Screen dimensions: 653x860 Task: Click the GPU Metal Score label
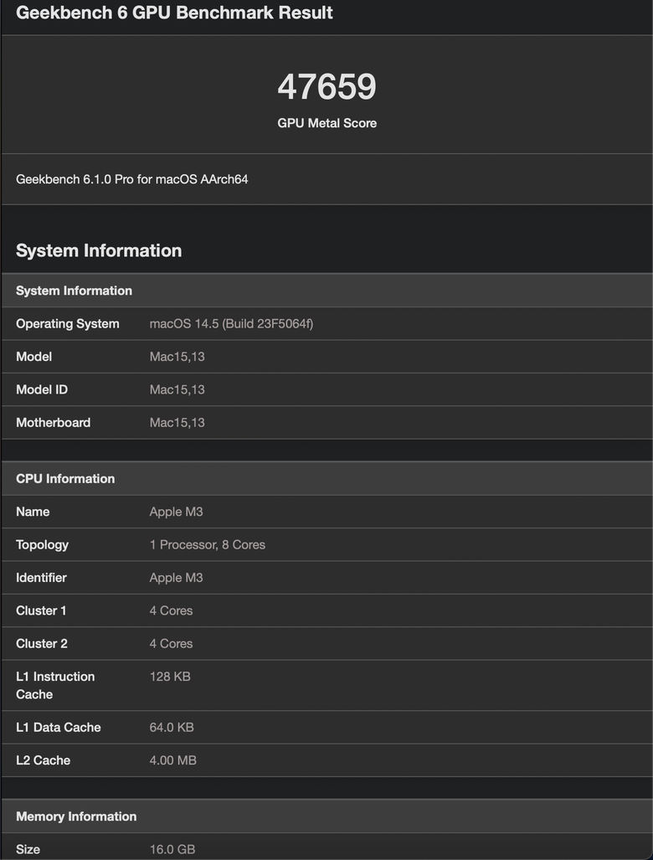326,123
